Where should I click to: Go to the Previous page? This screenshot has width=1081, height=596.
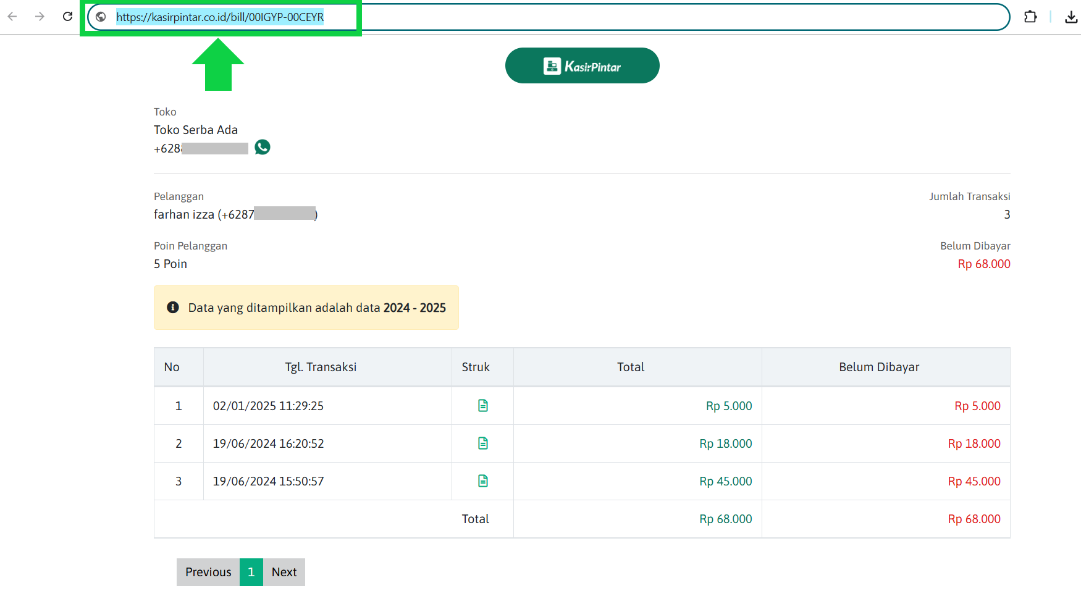[208, 572]
